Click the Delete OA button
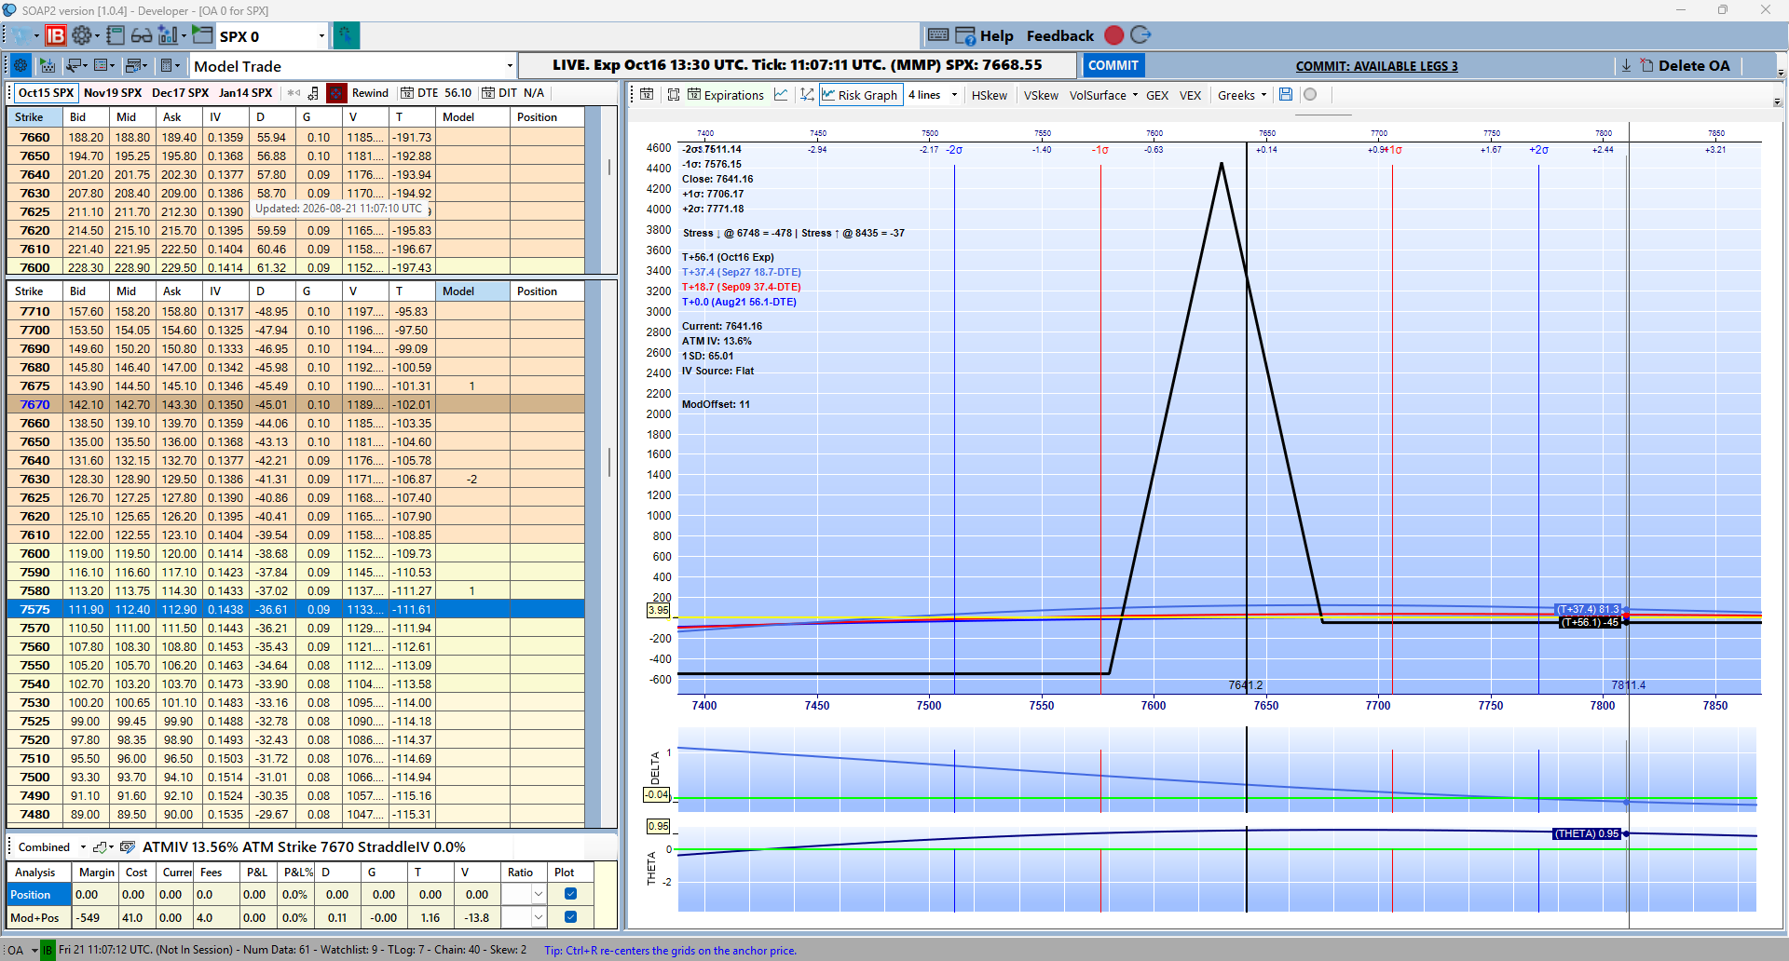Screen dimensions: 1789x961 1685,65
